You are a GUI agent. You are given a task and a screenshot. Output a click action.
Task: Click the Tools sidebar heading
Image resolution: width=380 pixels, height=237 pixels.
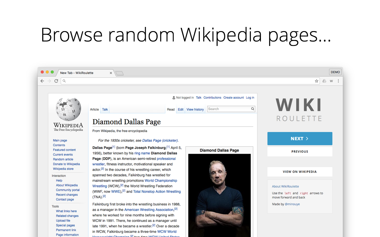coord(55,206)
